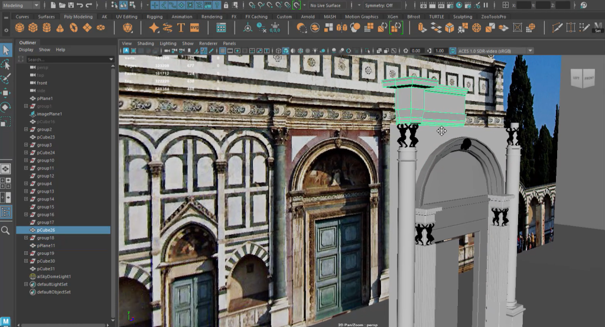The width and height of the screenshot is (605, 327).
Task: Create a polygon disc from the shelf
Action: [x=100, y=28]
